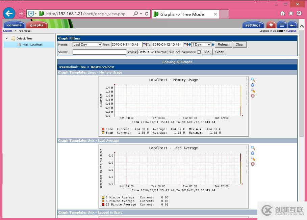The width and height of the screenshot is (307, 220).
Task: Select Default Tree in the sidebar
Action: [x=24, y=38]
